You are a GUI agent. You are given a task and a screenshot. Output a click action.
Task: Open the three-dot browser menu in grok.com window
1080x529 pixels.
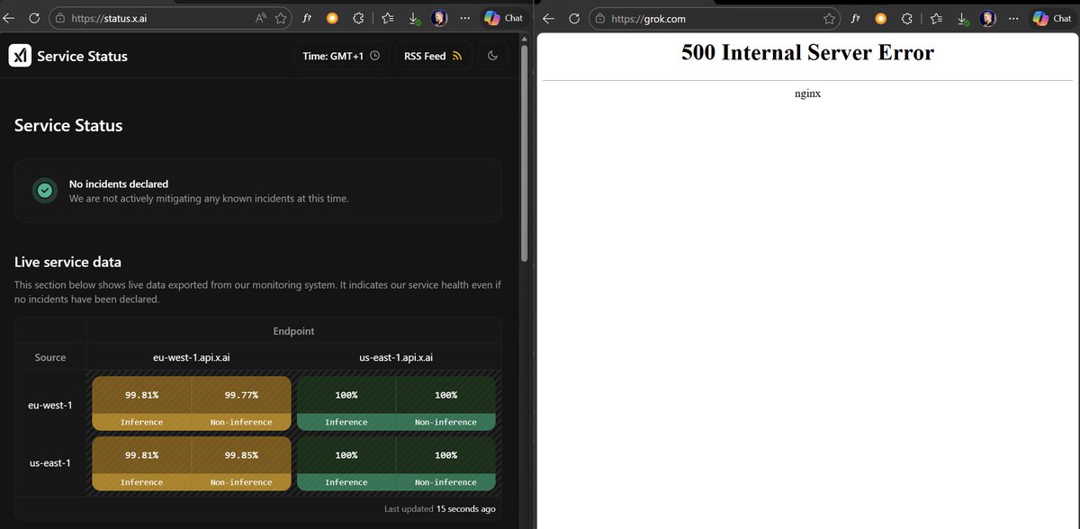(x=1012, y=18)
